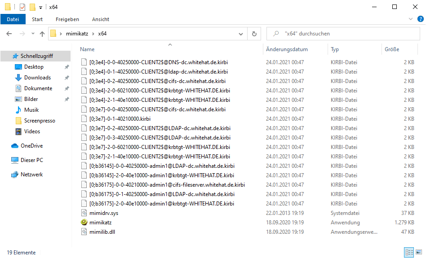Sort files by Name column header
Viewport: 426px width, 258px height.
coord(87,49)
